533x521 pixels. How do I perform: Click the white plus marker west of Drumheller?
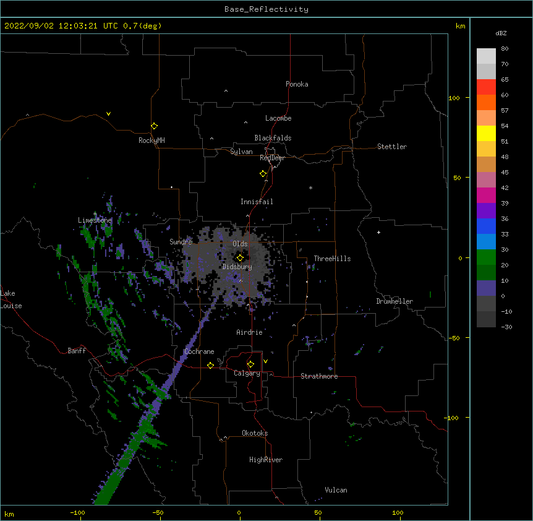(378, 232)
